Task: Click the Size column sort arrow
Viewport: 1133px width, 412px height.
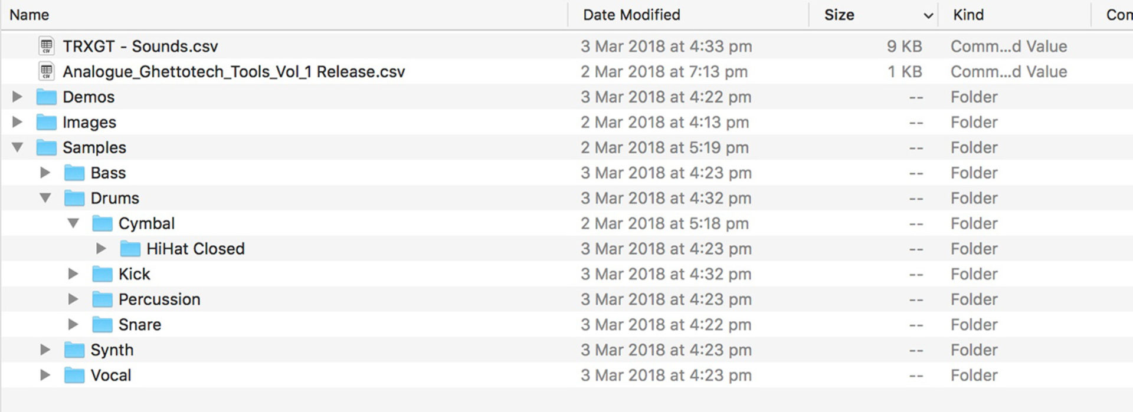Action: coord(928,15)
